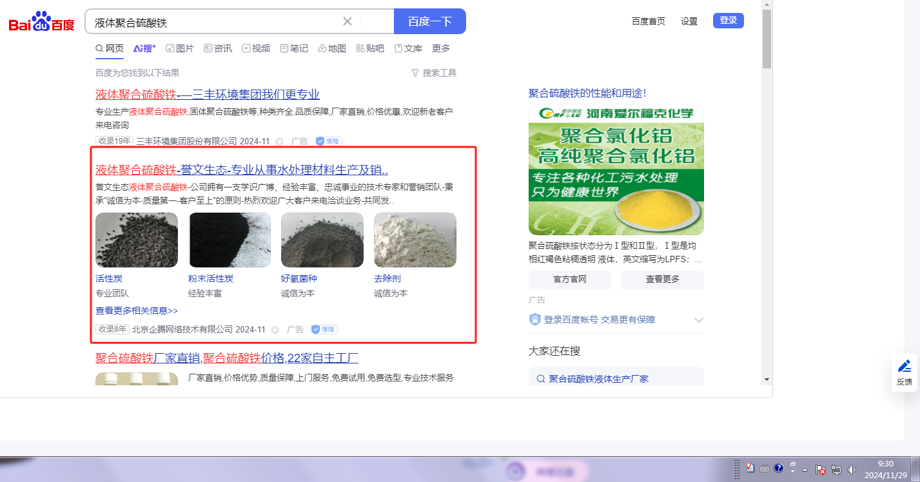Open the Action Center flag icon

pyautogui.click(x=821, y=469)
